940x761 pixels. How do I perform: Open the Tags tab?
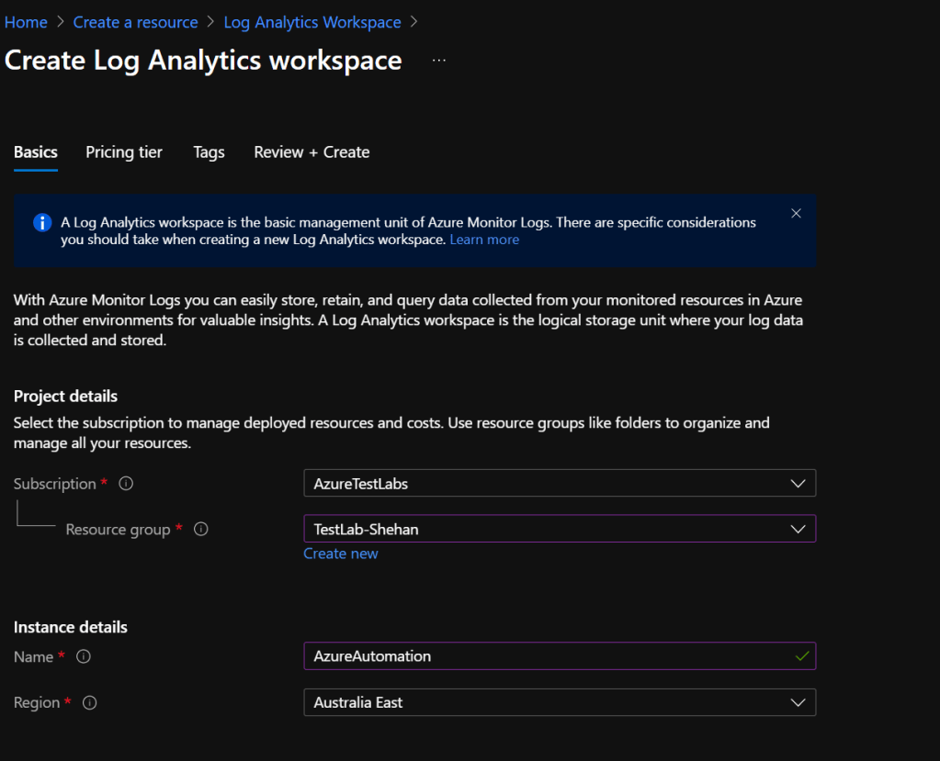pyautogui.click(x=209, y=152)
